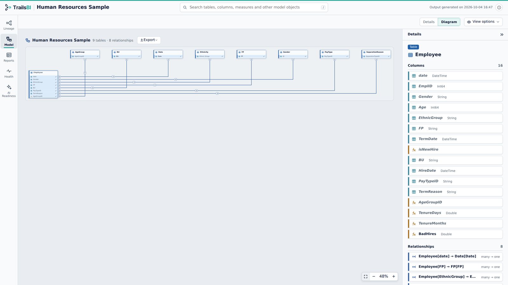Image resolution: width=508 pixels, height=285 pixels.
Task: Select the FP table node
Action: [251, 54]
